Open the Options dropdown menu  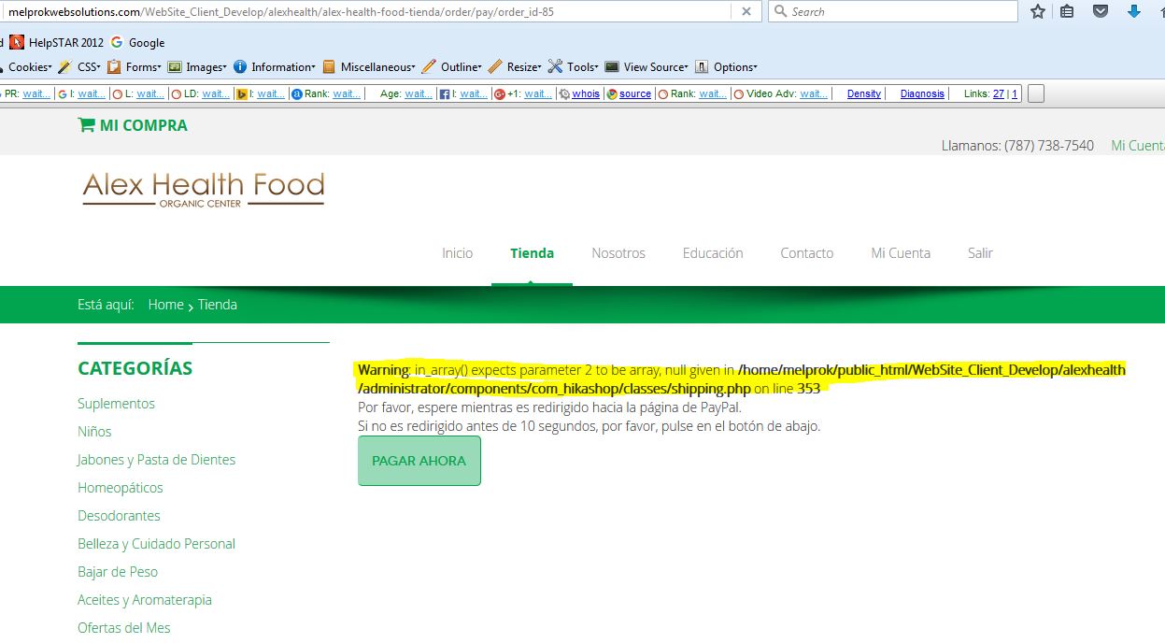click(726, 67)
